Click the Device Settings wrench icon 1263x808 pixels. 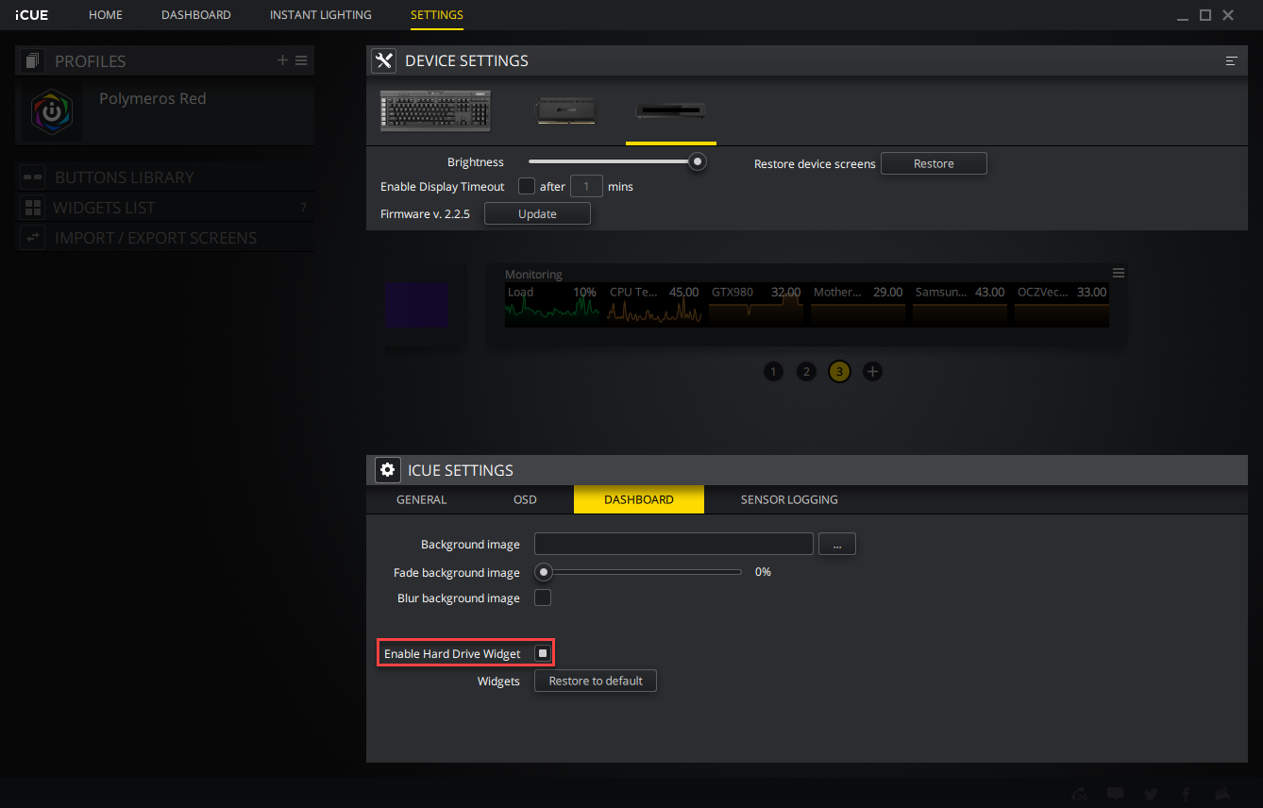click(x=383, y=60)
